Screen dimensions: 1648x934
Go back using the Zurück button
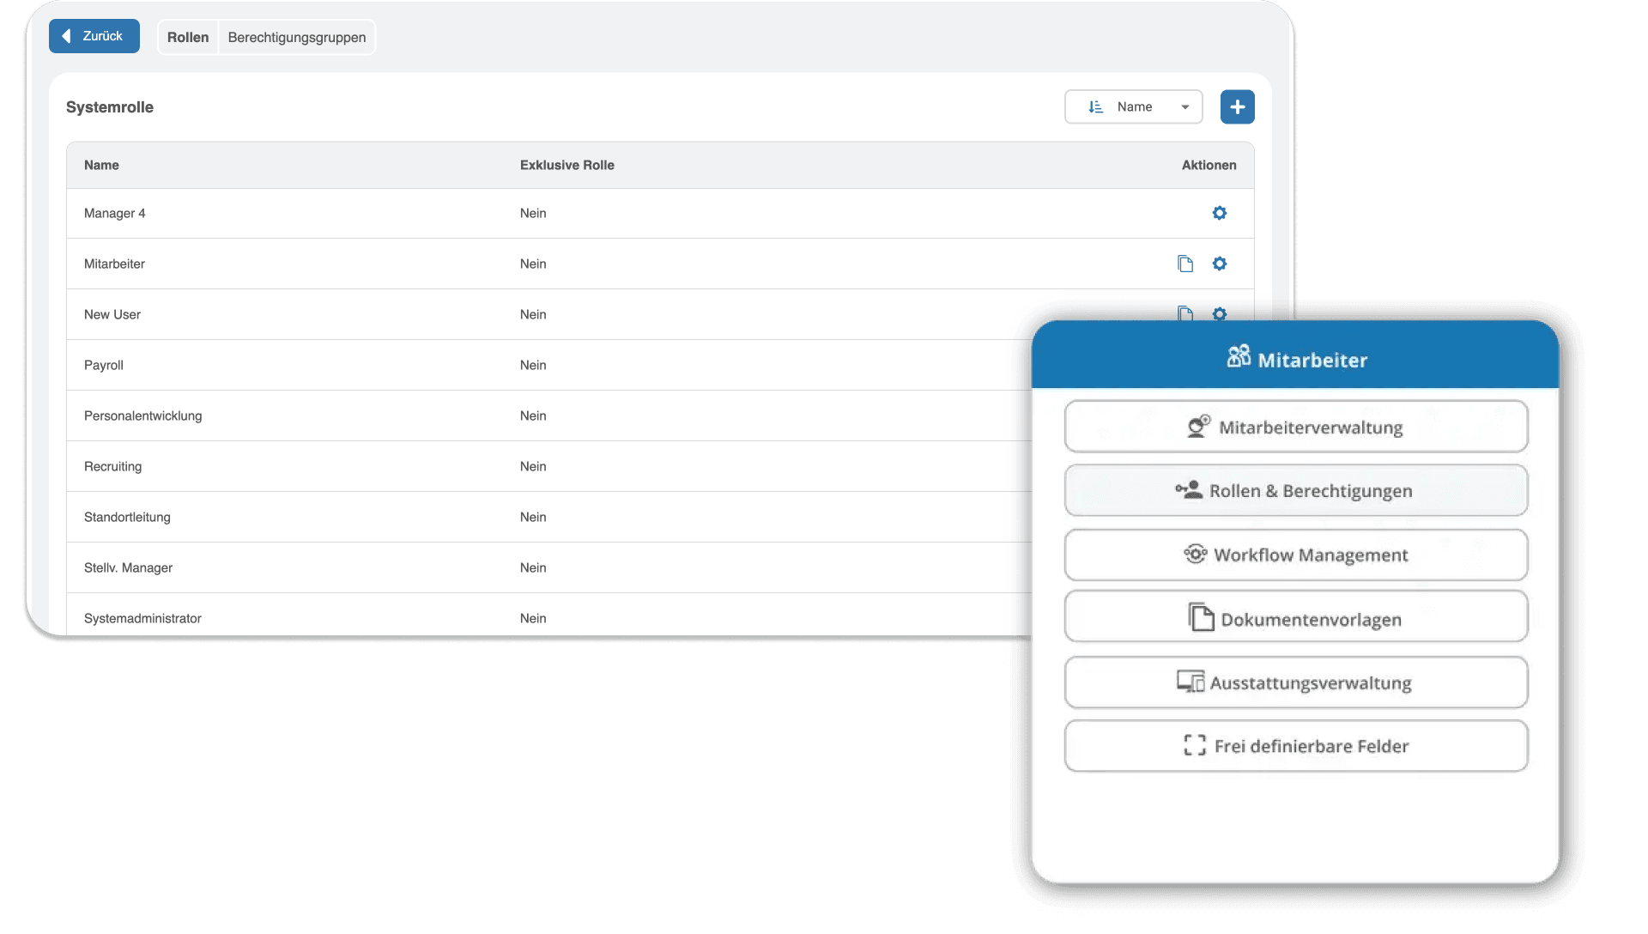pyautogui.click(x=94, y=36)
